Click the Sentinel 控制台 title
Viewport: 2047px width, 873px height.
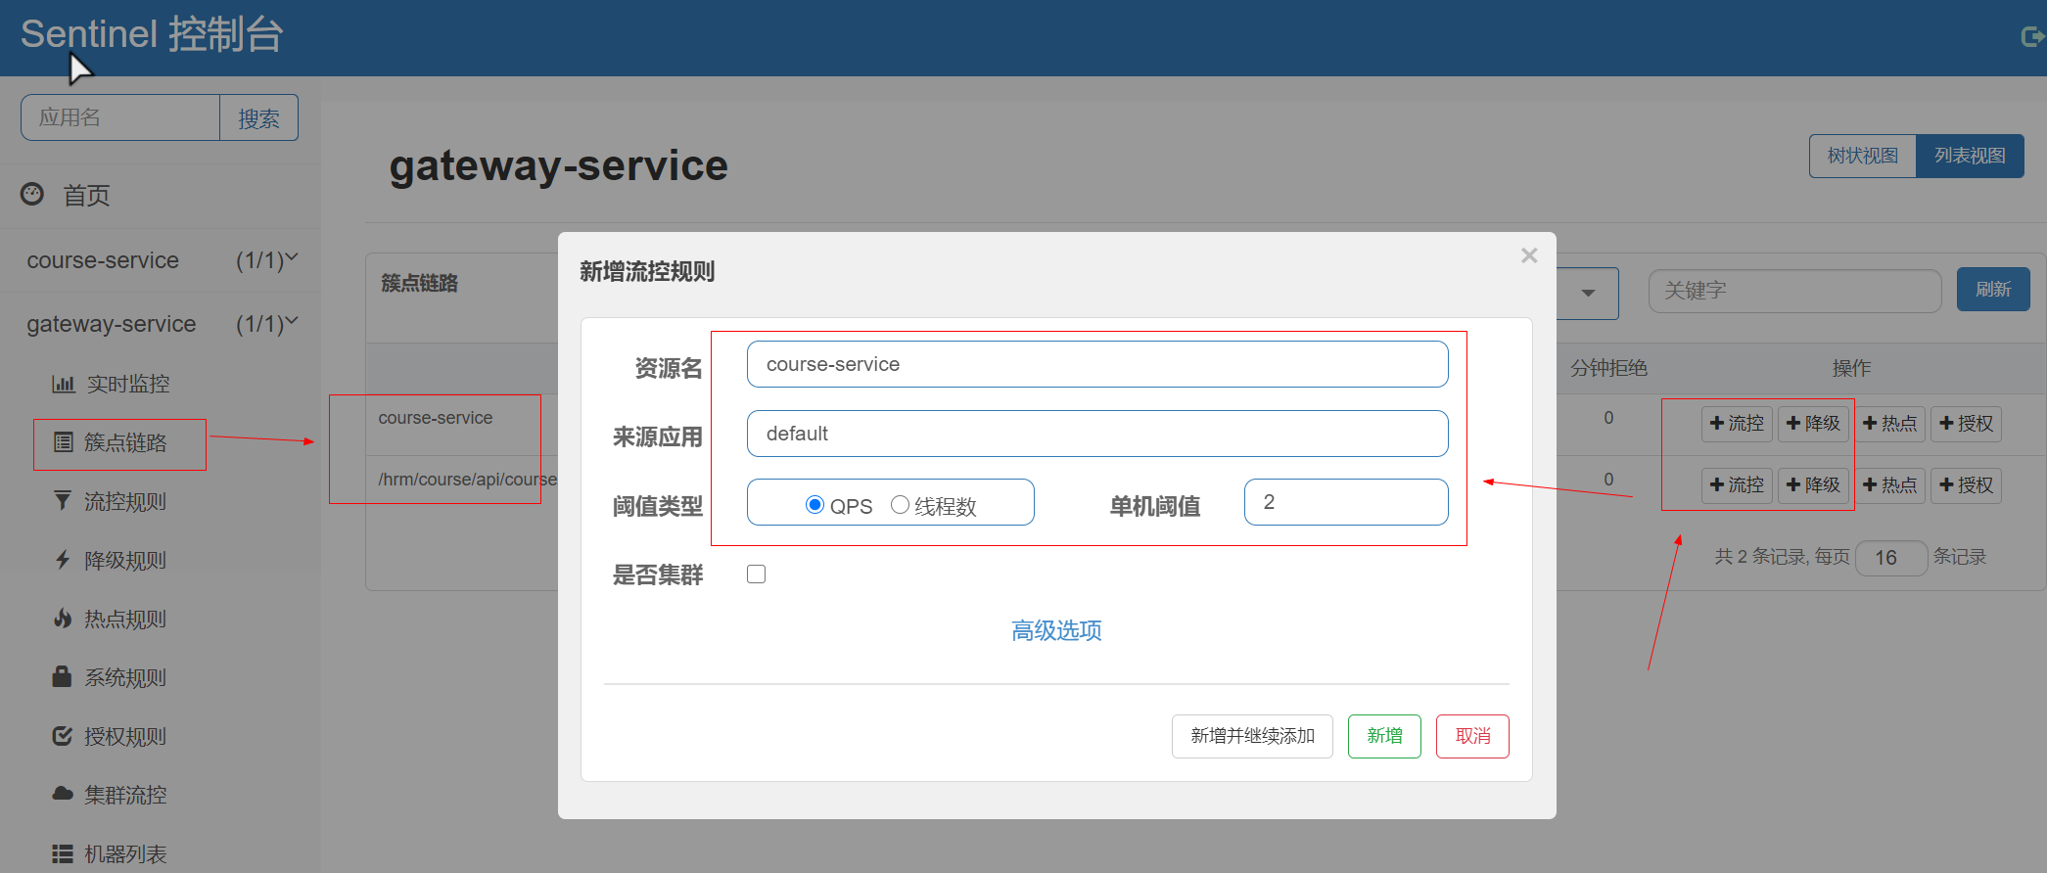pos(152,34)
